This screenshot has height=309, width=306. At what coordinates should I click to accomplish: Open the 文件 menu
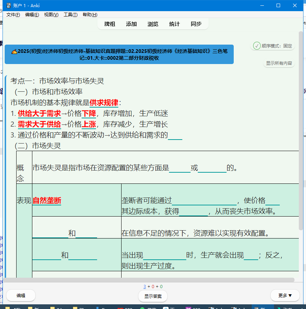tap(13, 15)
